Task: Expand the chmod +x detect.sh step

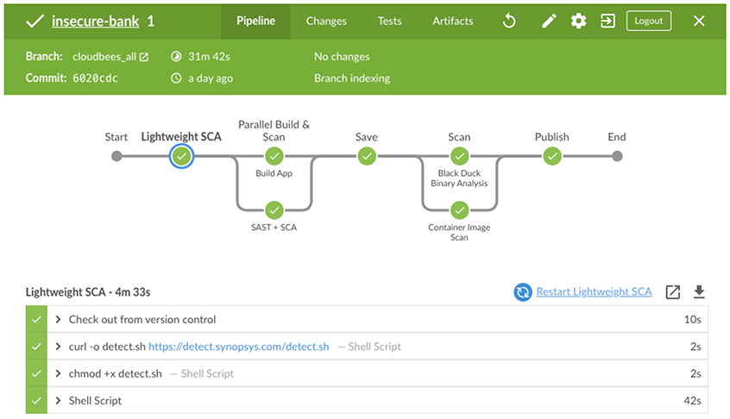Action: click(59, 373)
